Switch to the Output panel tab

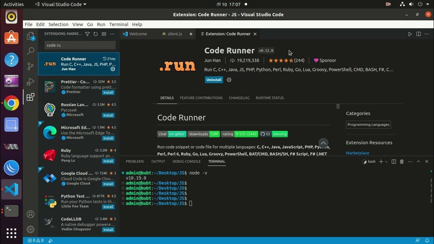point(158,162)
